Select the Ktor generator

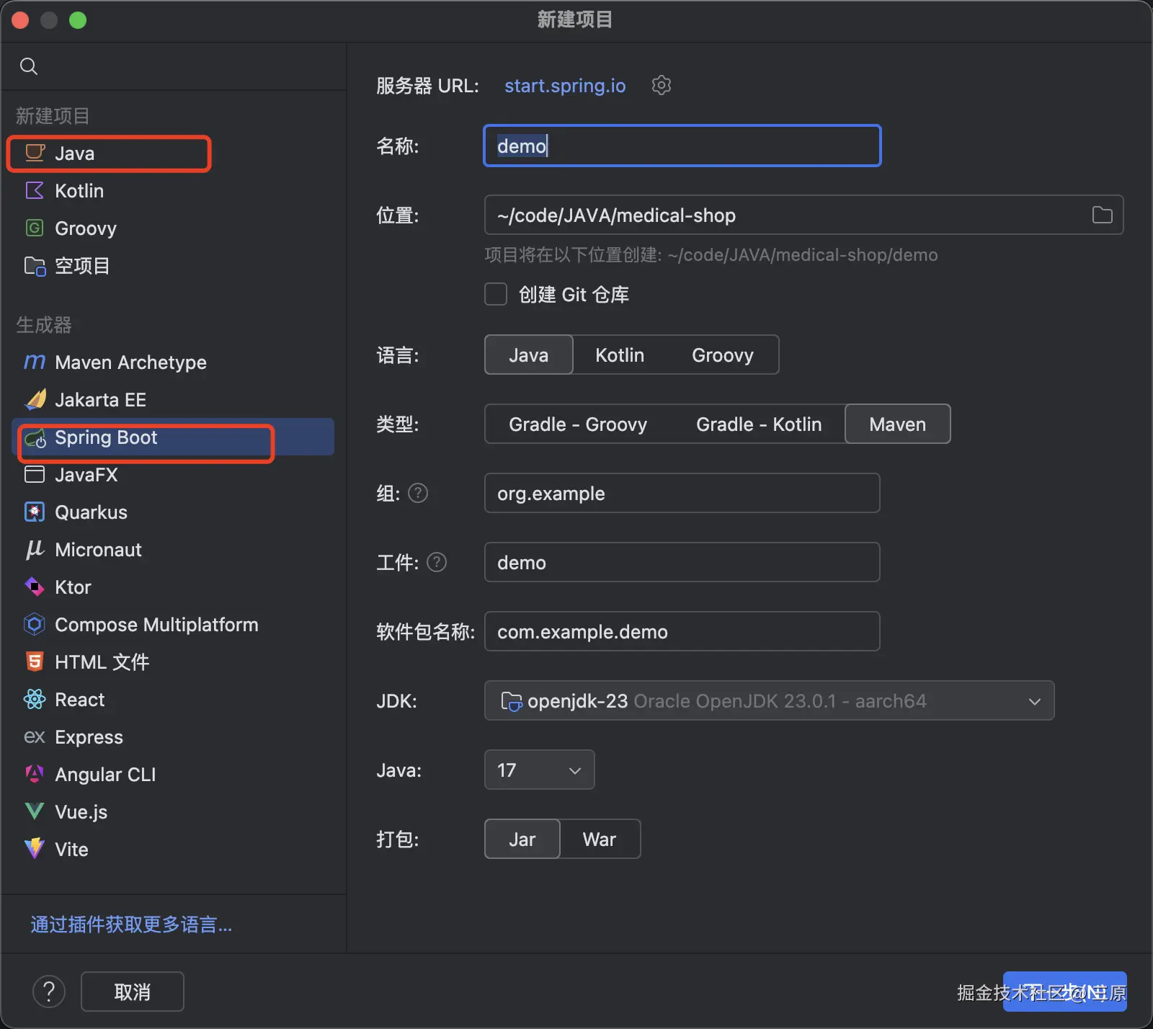(173, 587)
